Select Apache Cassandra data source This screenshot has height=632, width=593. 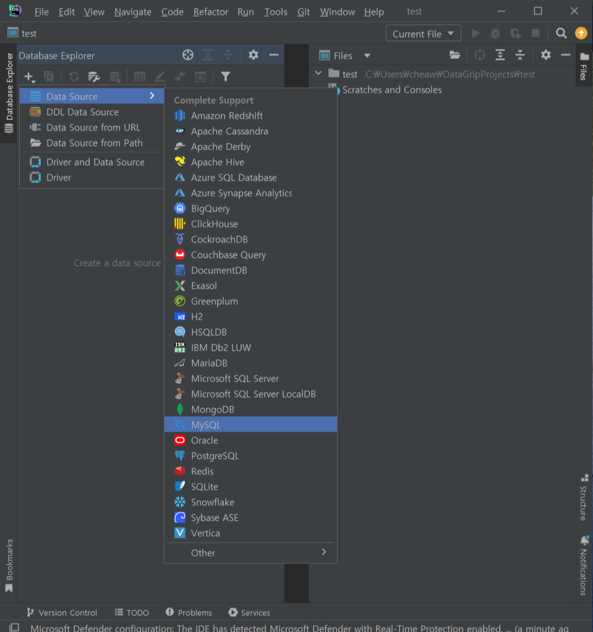click(x=251, y=131)
